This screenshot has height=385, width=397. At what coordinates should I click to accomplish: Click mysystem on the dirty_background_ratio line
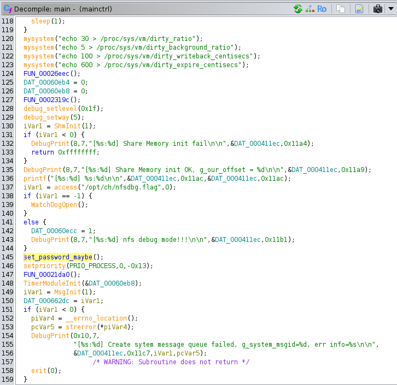[x=39, y=48]
